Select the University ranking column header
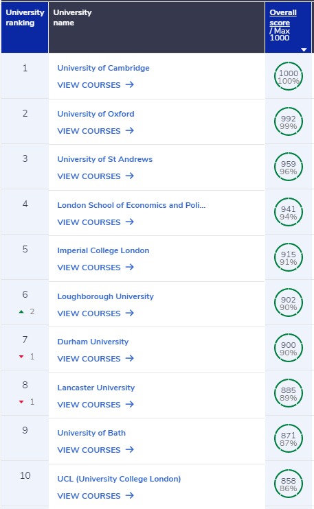314x509 pixels. click(25, 27)
